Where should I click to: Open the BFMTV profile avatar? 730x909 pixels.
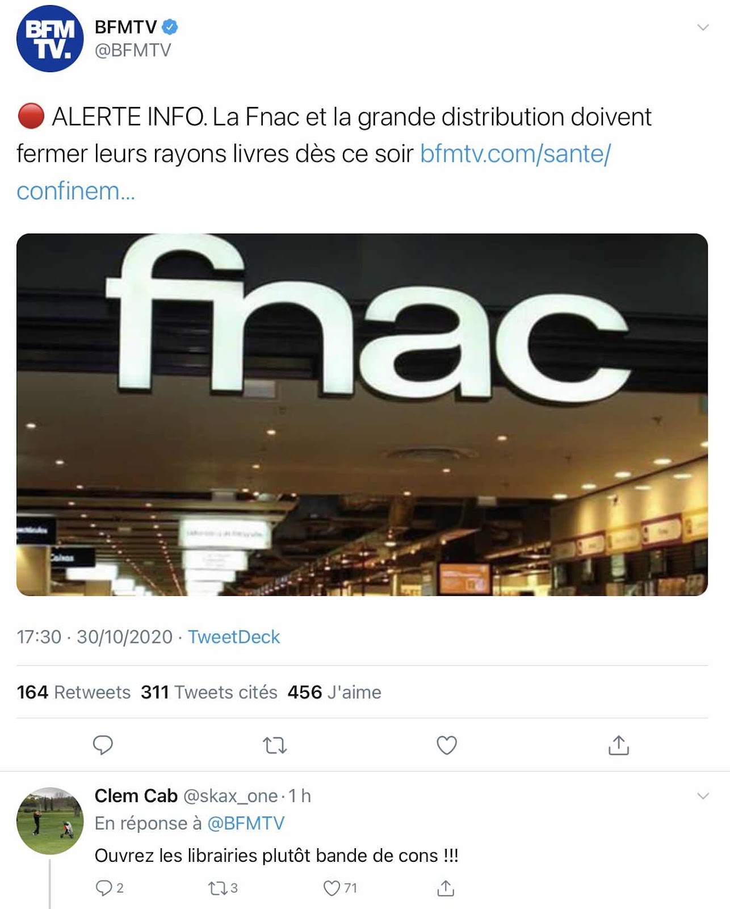50,39
